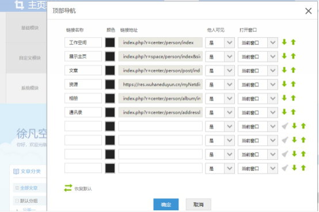This screenshot has width=319, height=212.
Task: Move the 工作空间 link up
Action: coord(293,43)
